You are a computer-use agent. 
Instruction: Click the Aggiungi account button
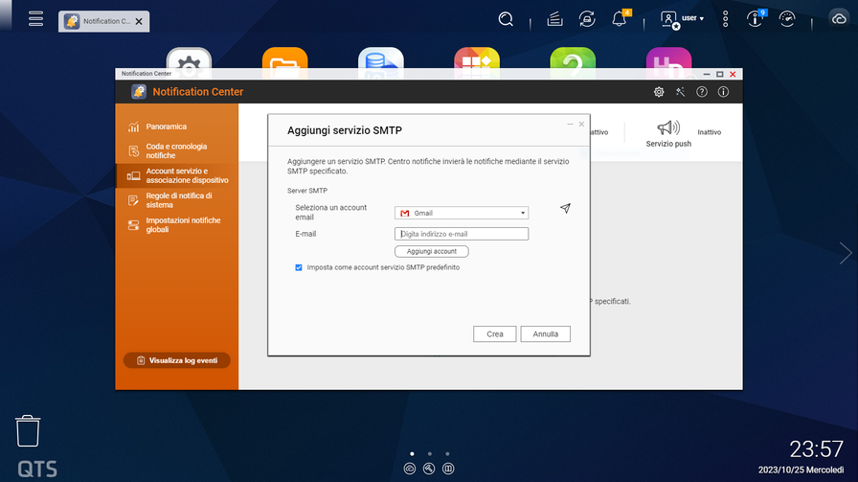pyautogui.click(x=431, y=251)
